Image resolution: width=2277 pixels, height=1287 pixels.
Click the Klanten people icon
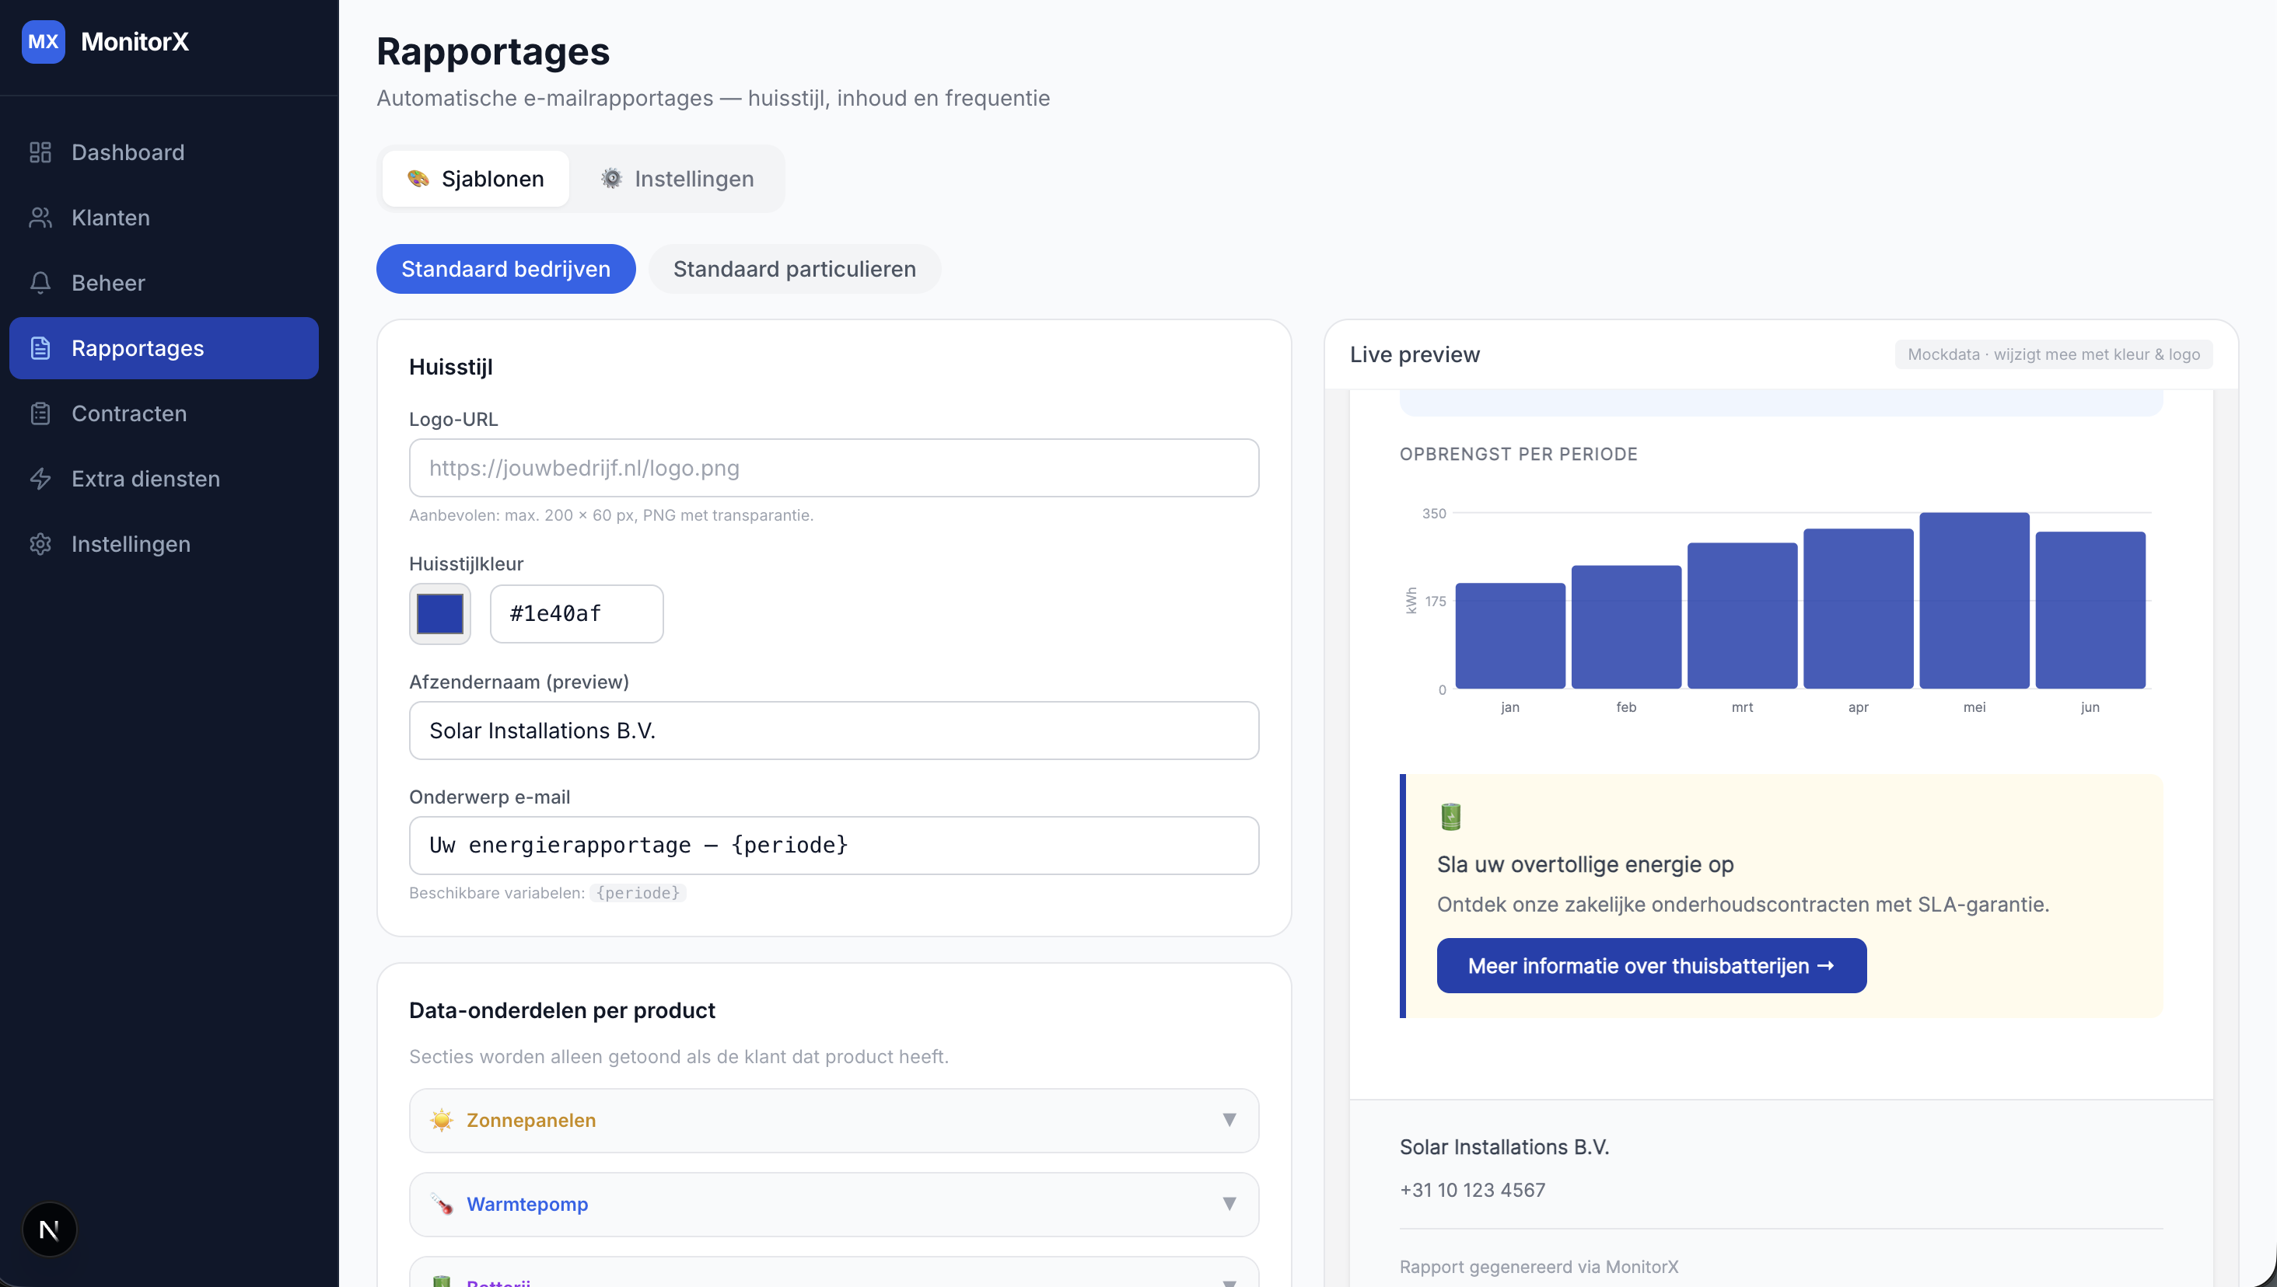tap(40, 218)
